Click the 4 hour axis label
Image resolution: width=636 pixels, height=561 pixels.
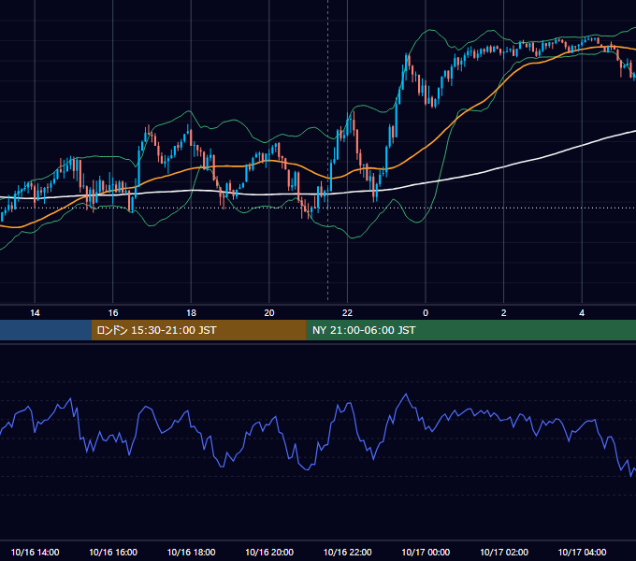click(x=582, y=313)
